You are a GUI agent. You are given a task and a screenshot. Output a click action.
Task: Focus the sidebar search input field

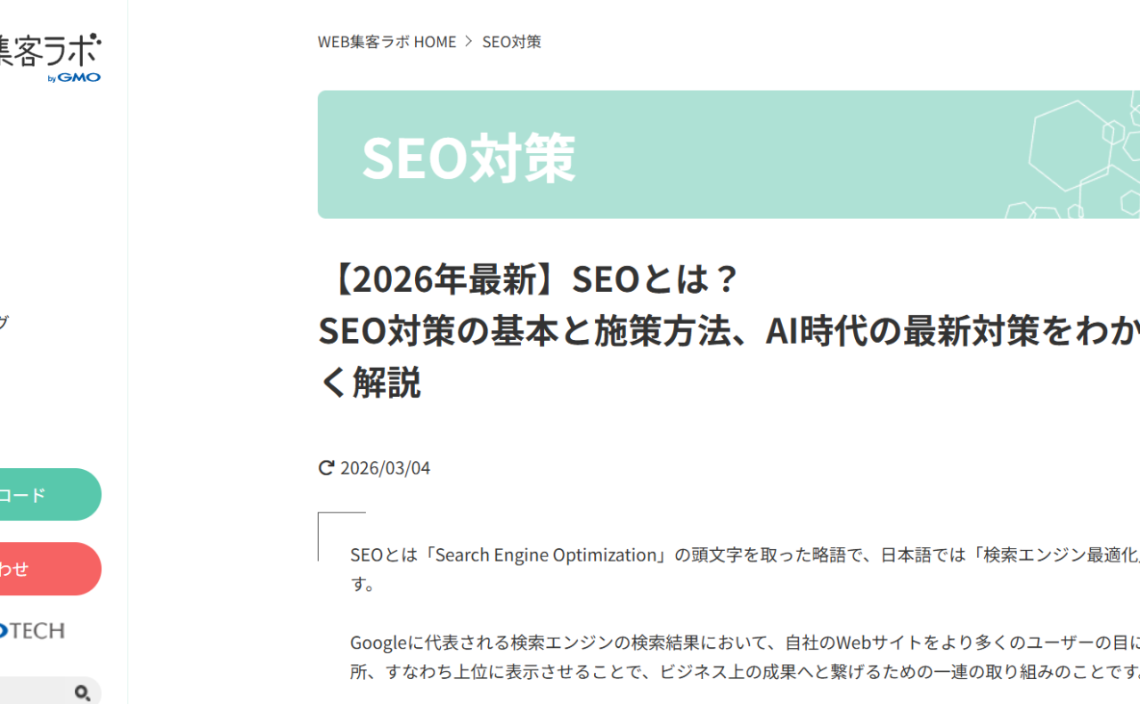[x=36, y=692]
